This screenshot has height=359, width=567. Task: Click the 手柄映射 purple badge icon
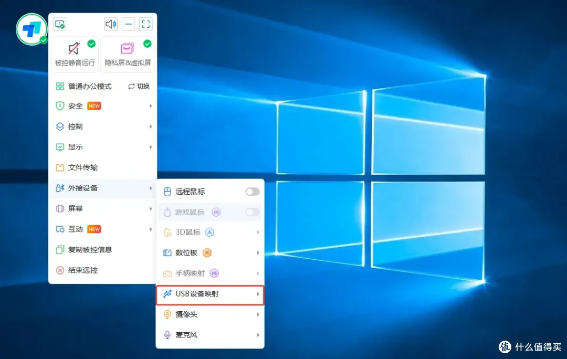pos(214,273)
